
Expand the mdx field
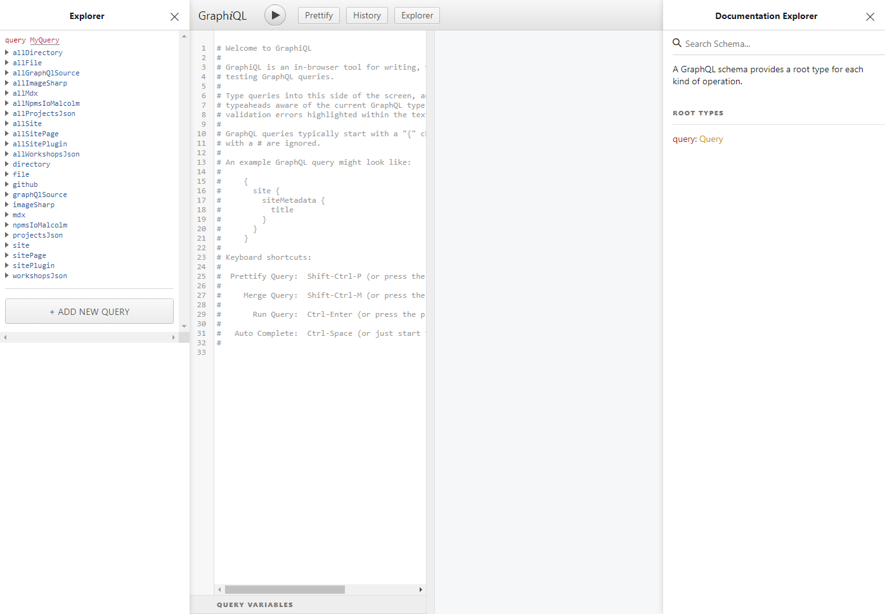click(15, 215)
